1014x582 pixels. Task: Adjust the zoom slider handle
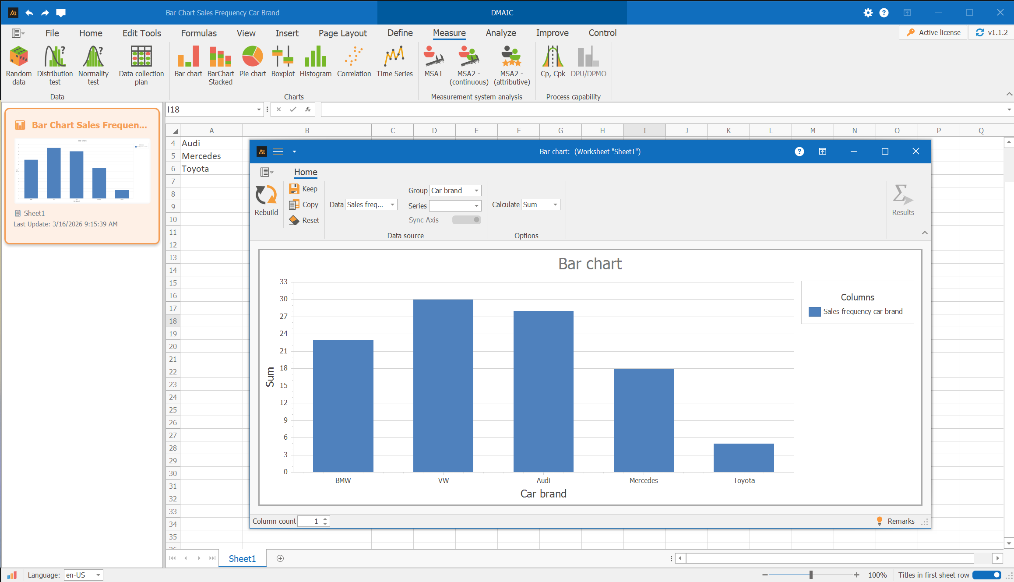pyautogui.click(x=811, y=575)
